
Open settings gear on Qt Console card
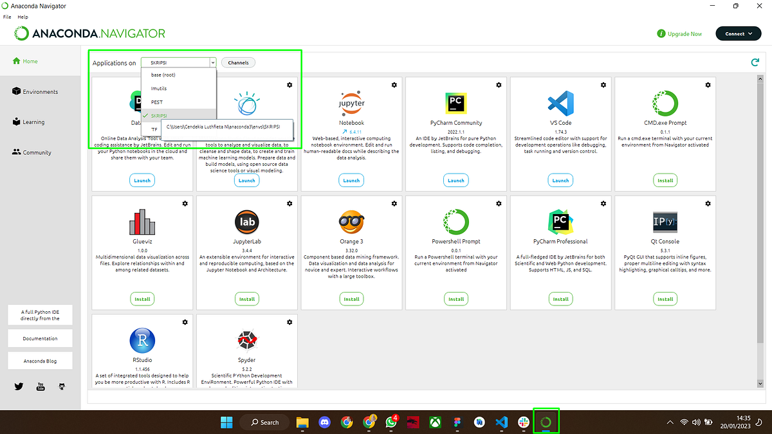[708, 203]
